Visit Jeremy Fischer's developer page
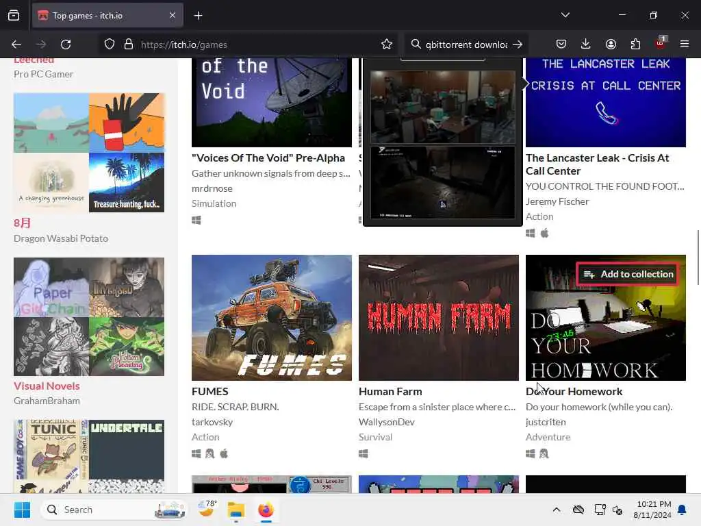701x526 pixels. (557, 201)
